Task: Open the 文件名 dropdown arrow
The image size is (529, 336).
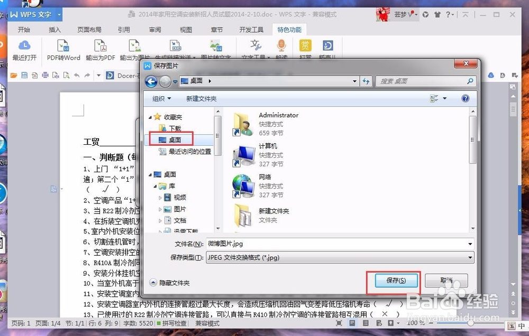Action: coord(469,244)
